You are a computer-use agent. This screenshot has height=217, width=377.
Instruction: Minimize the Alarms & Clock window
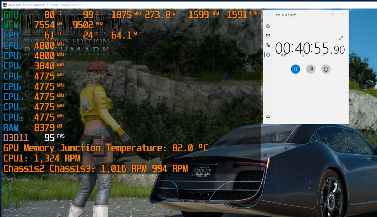(x=322, y=14)
